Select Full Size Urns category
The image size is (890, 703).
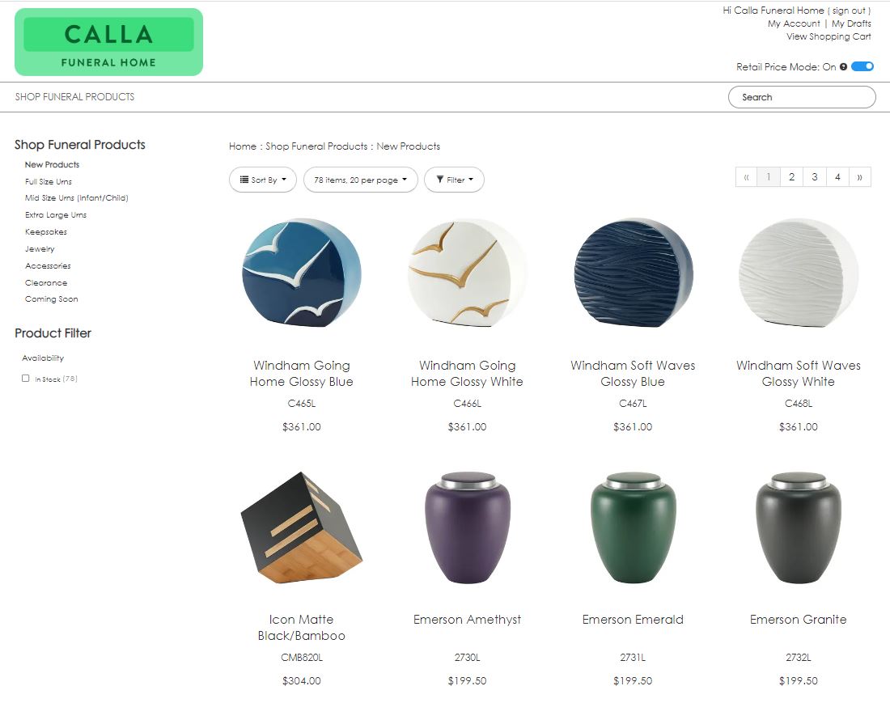(x=49, y=181)
